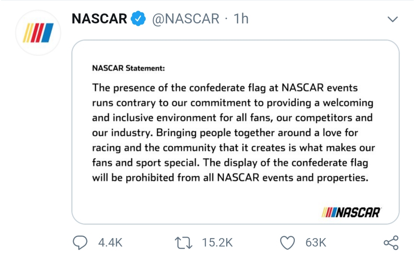The width and height of the screenshot is (414, 258).
Task: Click the NASCAR display name
Action: [x=100, y=19]
